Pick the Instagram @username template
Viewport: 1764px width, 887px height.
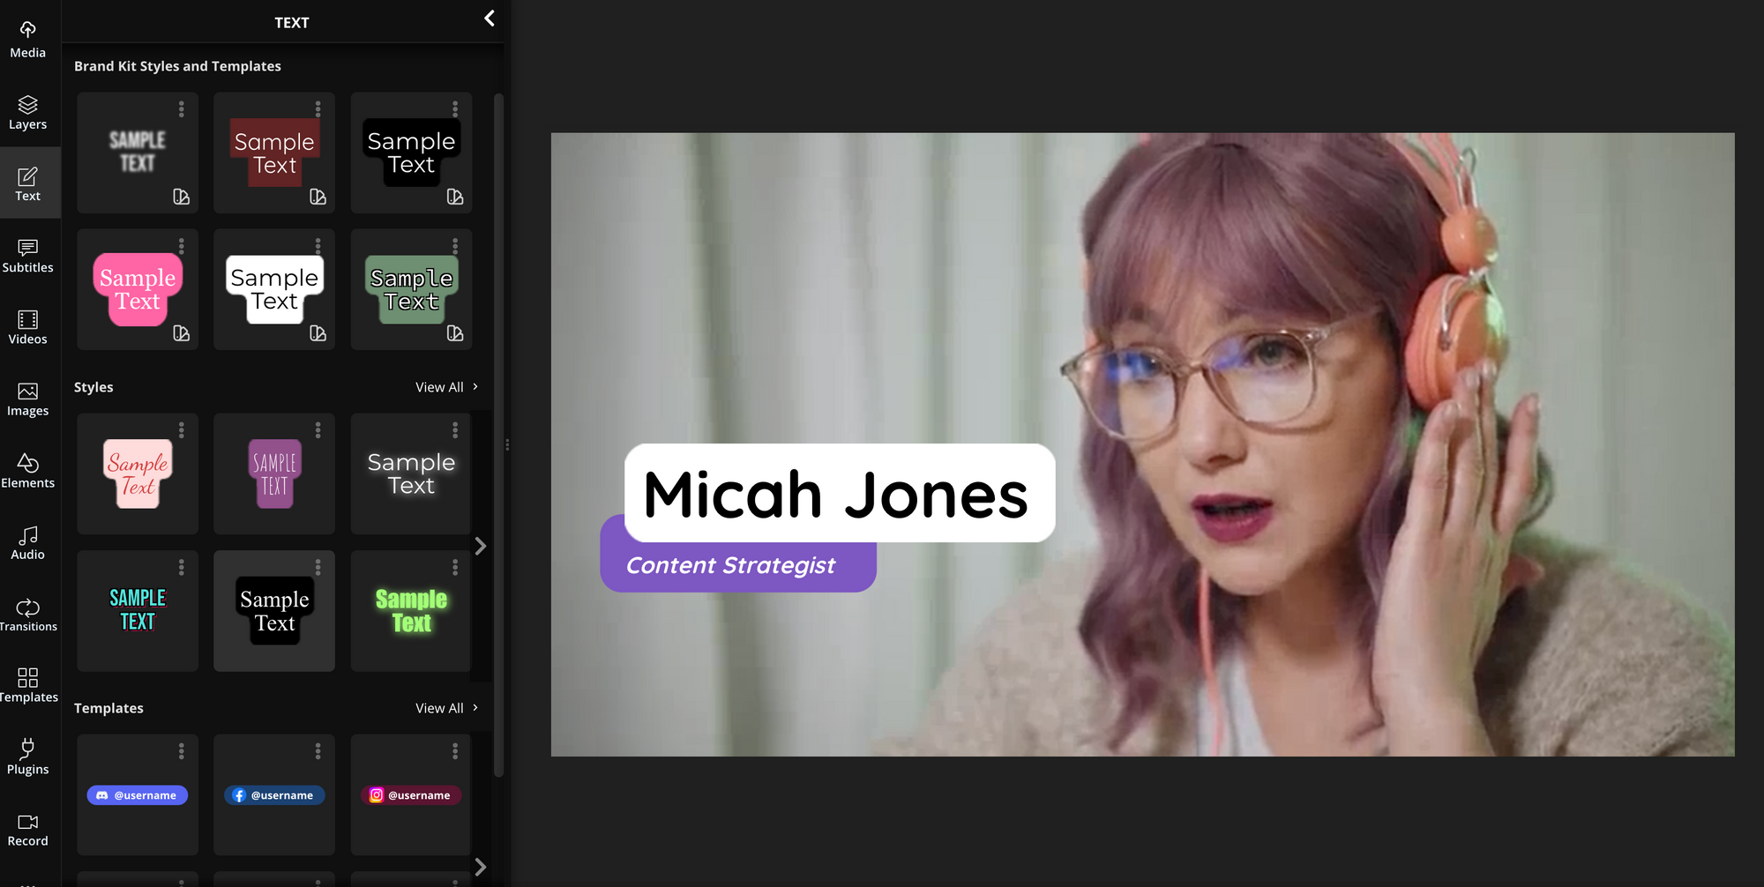(411, 794)
